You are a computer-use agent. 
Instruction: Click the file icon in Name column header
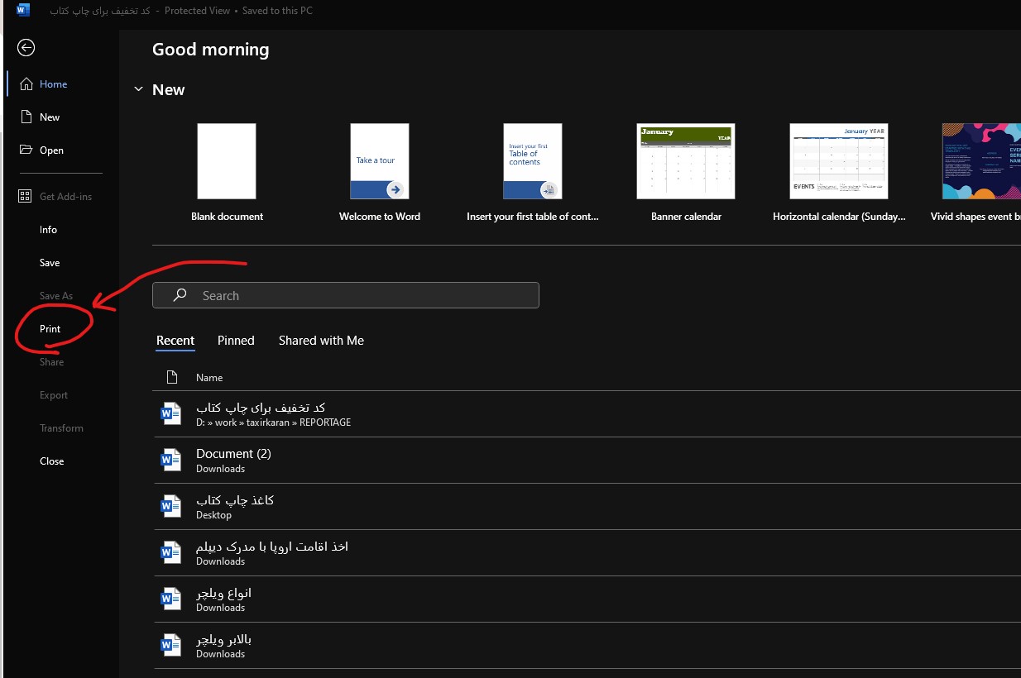pos(172,378)
